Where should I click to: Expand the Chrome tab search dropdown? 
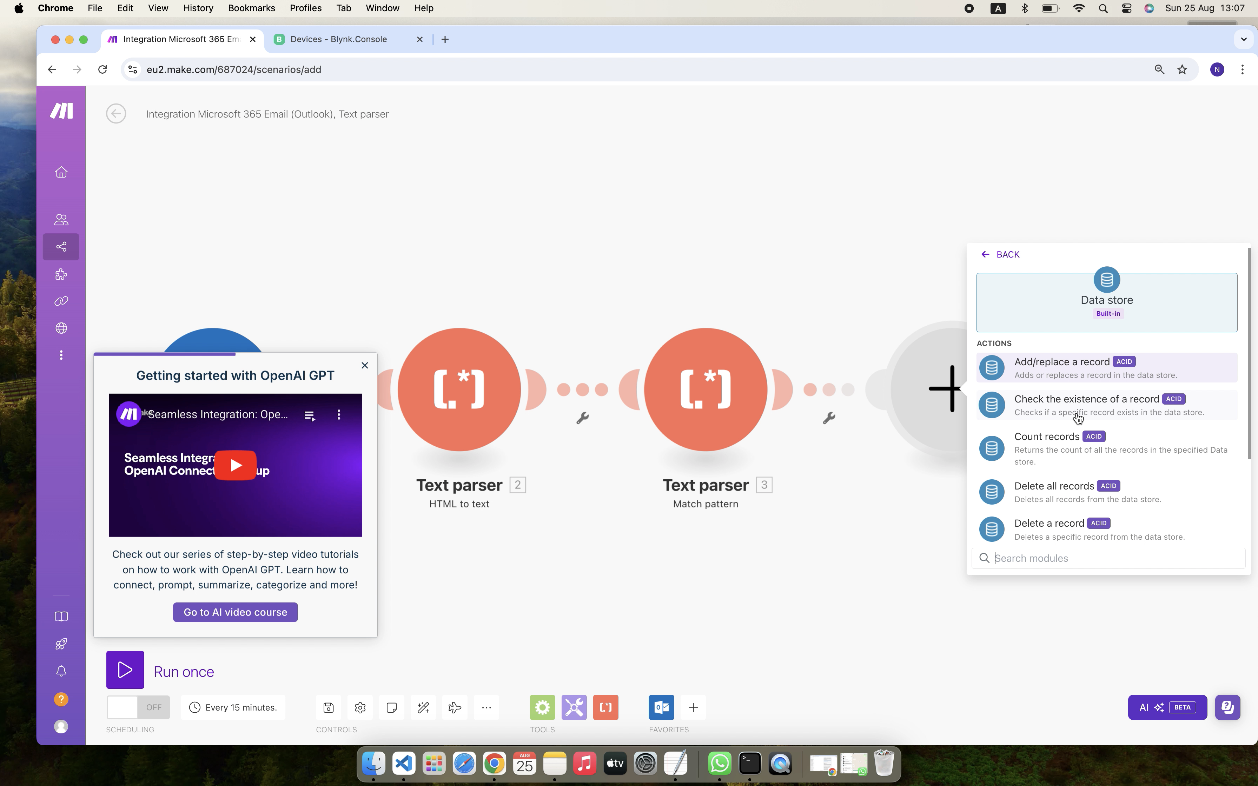pos(1244,40)
